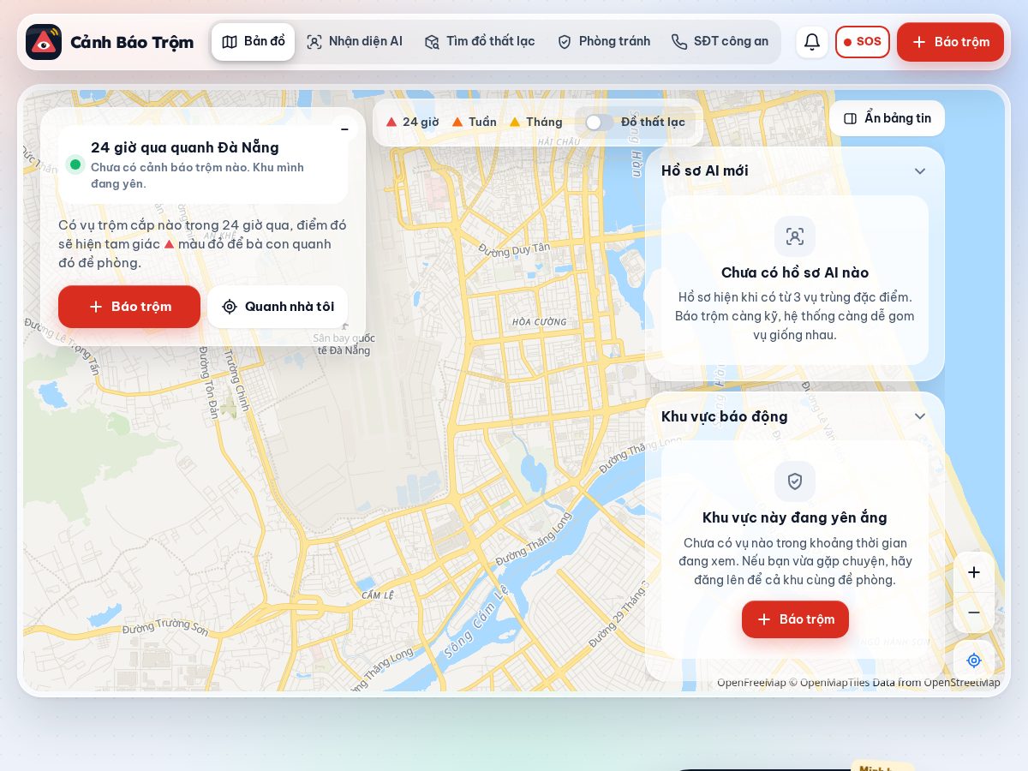The width and height of the screenshot is (1028, 771).
Task: Locate my position on the map
Action: [974, 660]
